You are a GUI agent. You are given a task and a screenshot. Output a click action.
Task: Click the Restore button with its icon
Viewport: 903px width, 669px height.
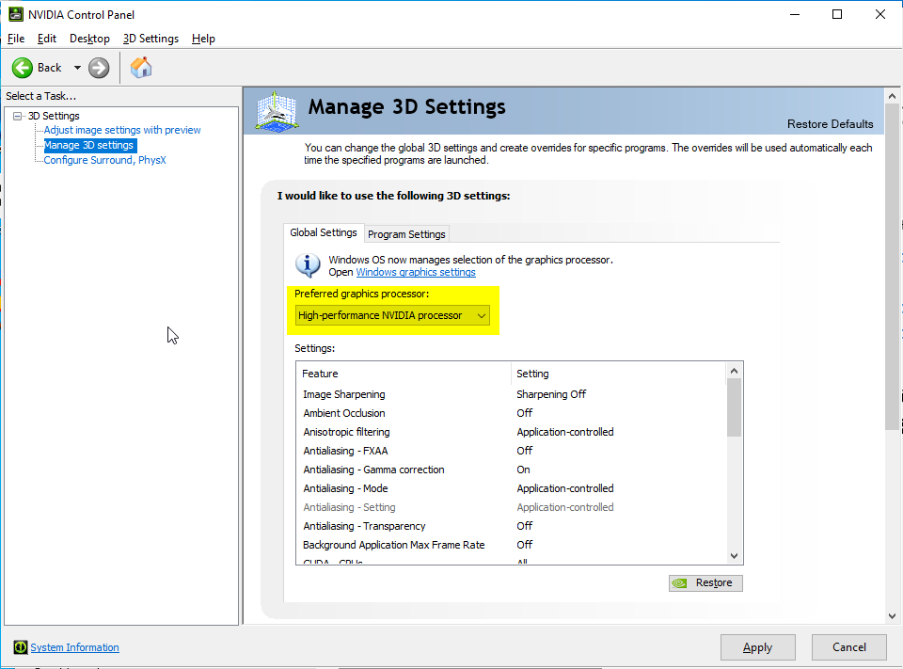tap(705, 582)
